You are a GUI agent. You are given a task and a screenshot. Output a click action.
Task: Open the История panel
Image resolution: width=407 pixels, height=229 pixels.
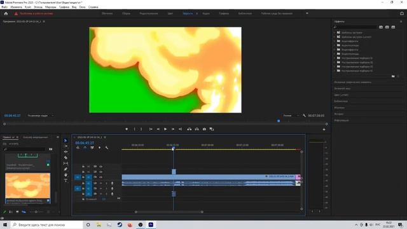click(x=339, y=114)
